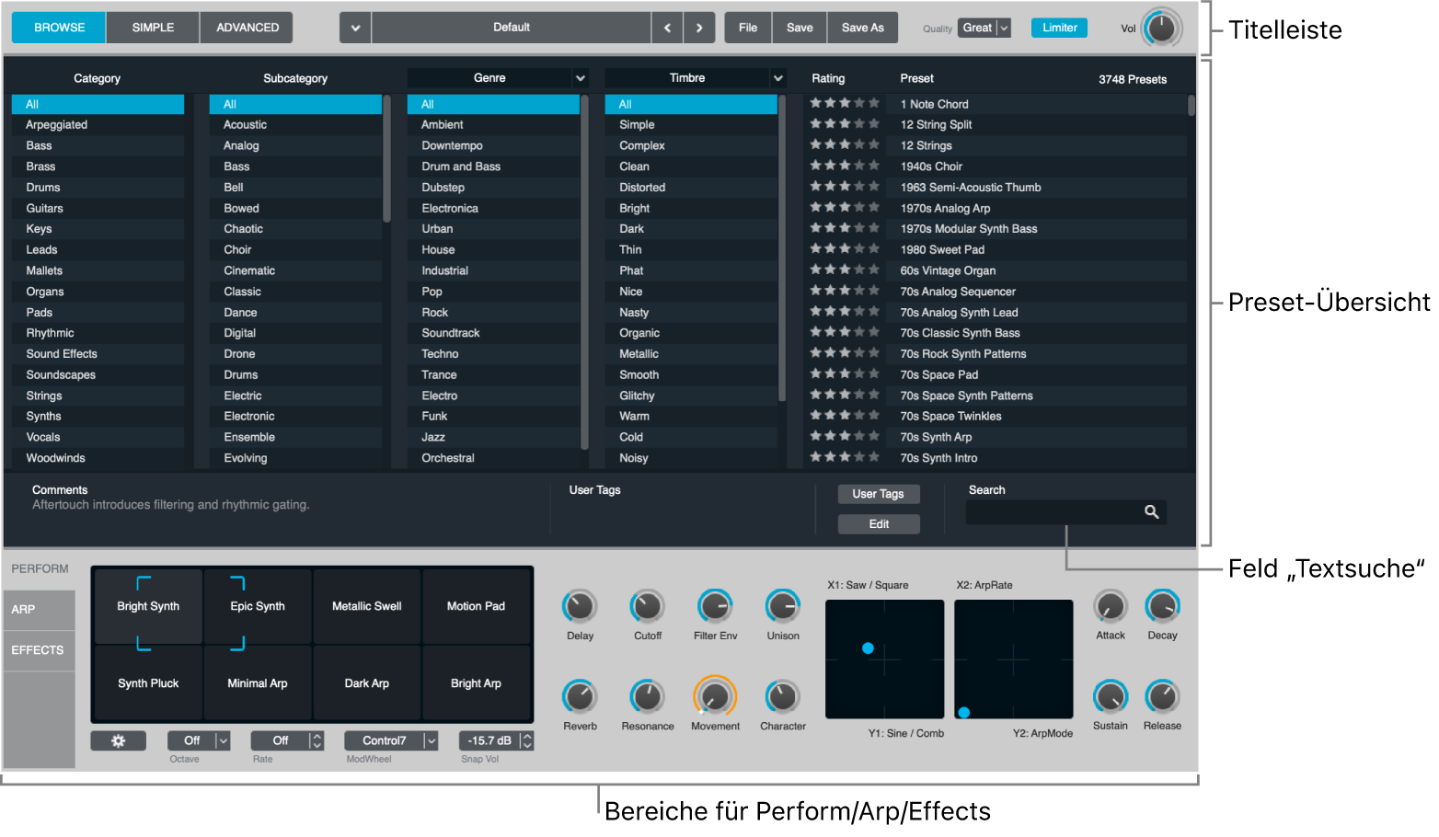Expand the Genre column dropdown
1439x837 pixels.
coord(581,78)
